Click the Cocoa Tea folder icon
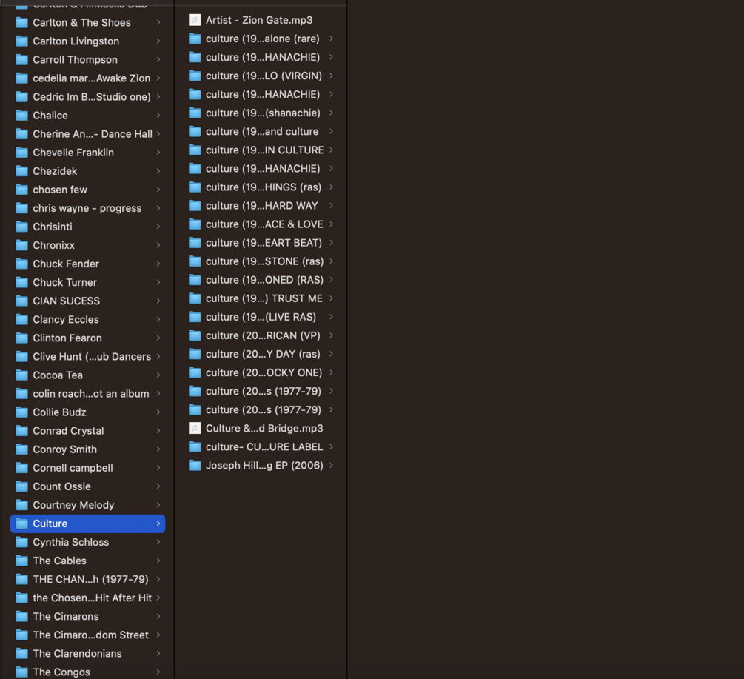The width and height of the screenshot is (744, 679). point(21,375)
